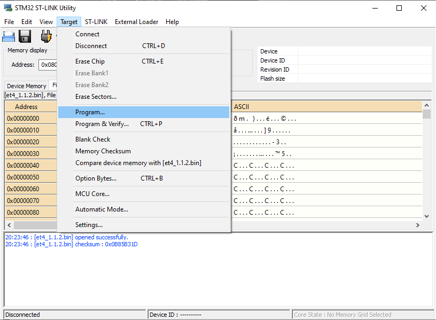Image resolution: width=436 pixels, height=320 pixels.
Task: Select address row 0x00000040
Action: (31, 166)
